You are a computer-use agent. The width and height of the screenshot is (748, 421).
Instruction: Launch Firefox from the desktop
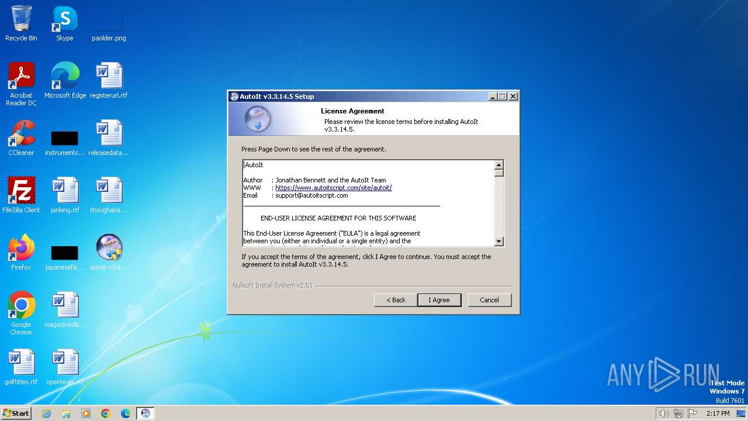[21, 253]
